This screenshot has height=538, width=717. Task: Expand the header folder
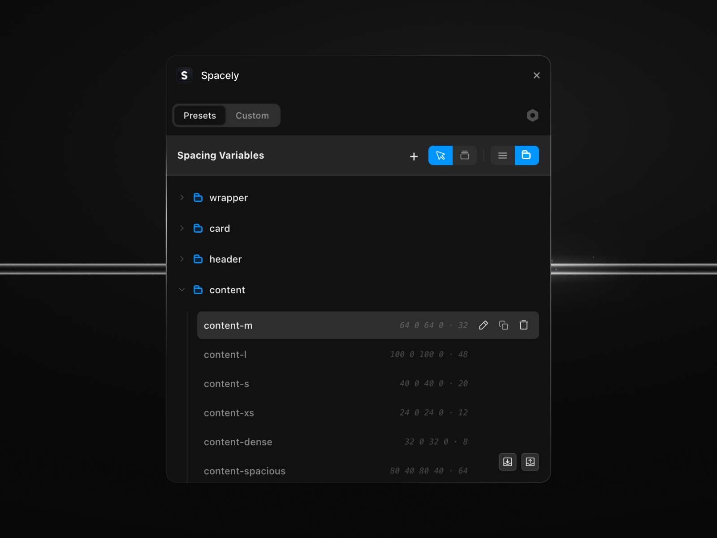(x=182, y=259)
